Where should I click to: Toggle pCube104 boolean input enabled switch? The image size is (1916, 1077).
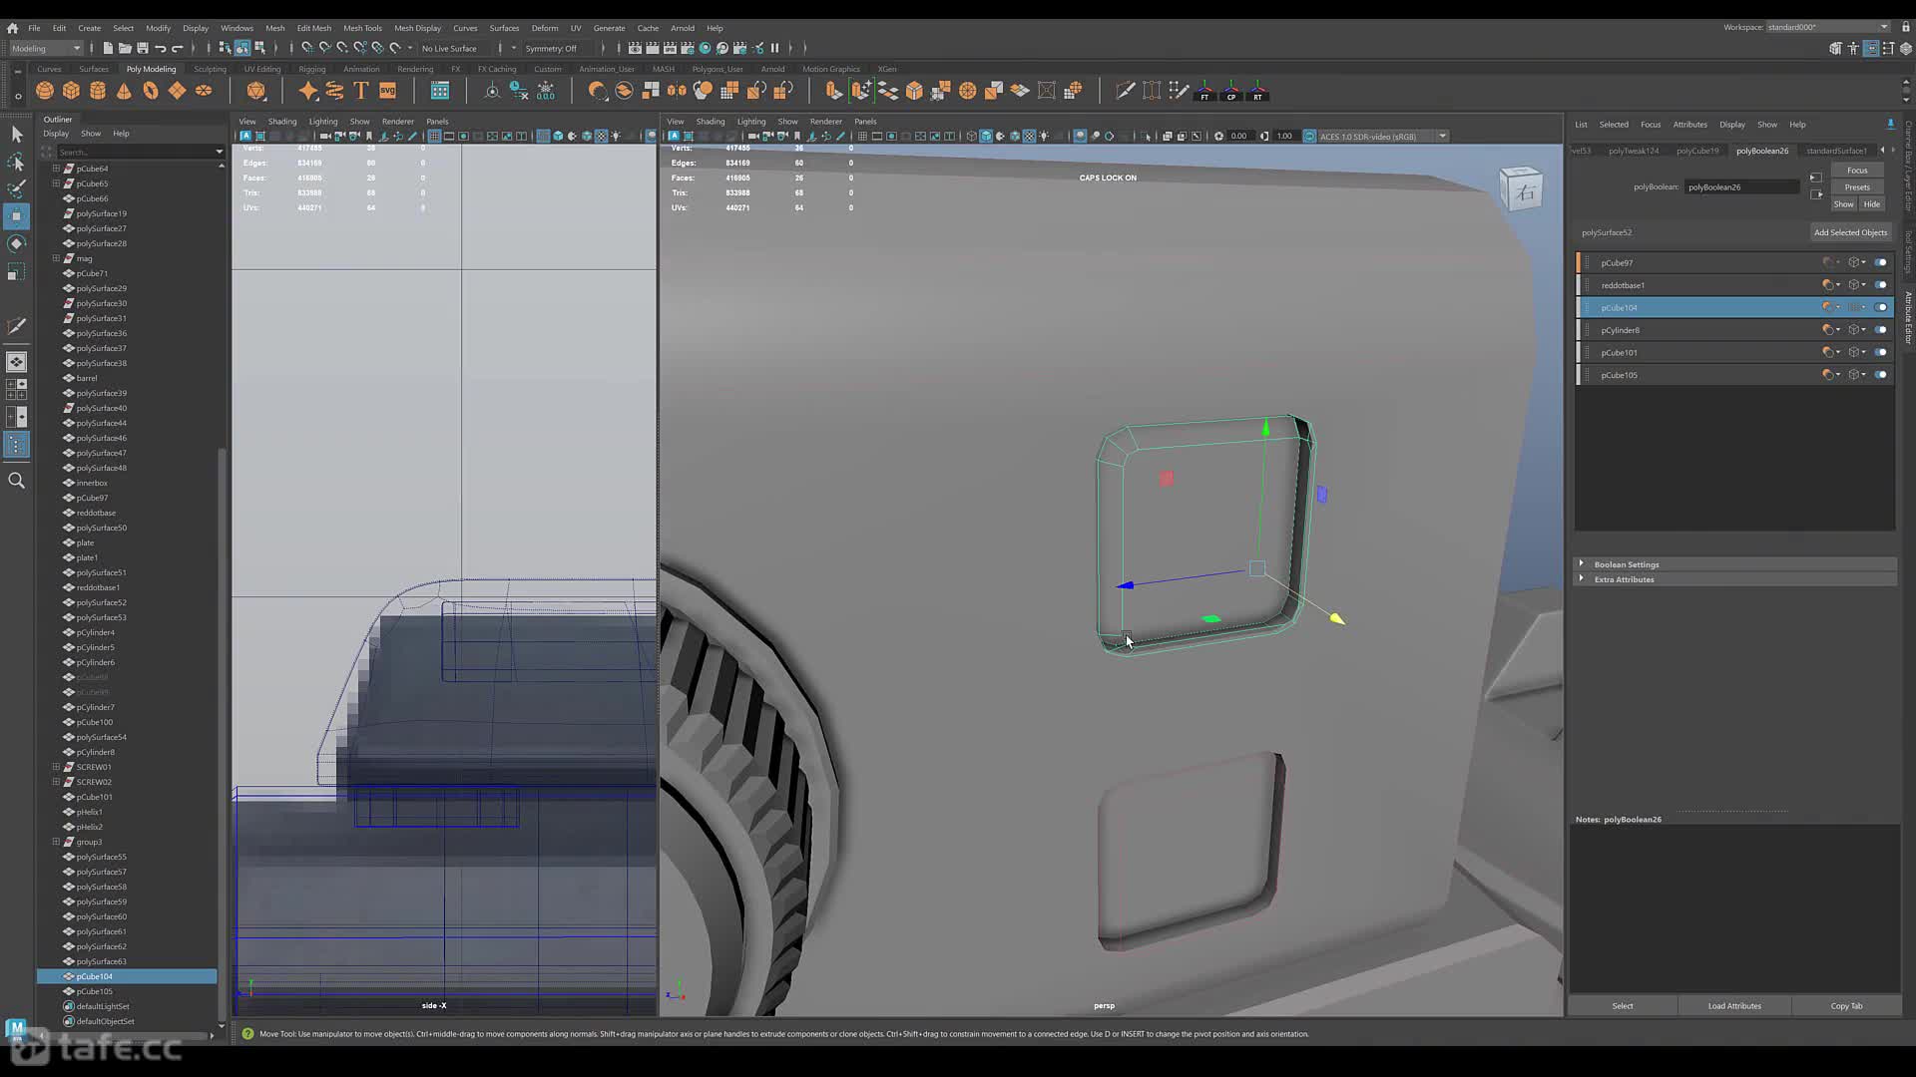1880,307
